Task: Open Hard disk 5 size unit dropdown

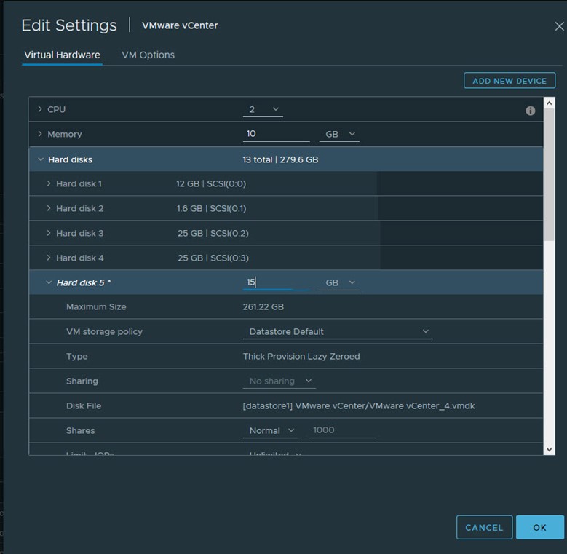Action: [x=339, y=282]
